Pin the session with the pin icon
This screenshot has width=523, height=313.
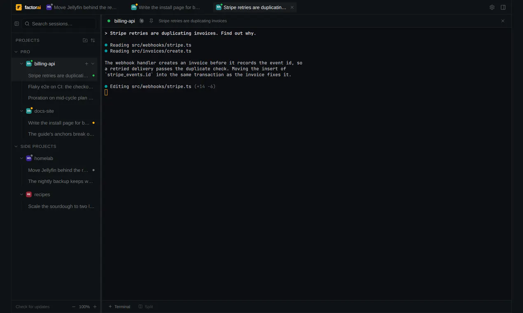[151, 21]
